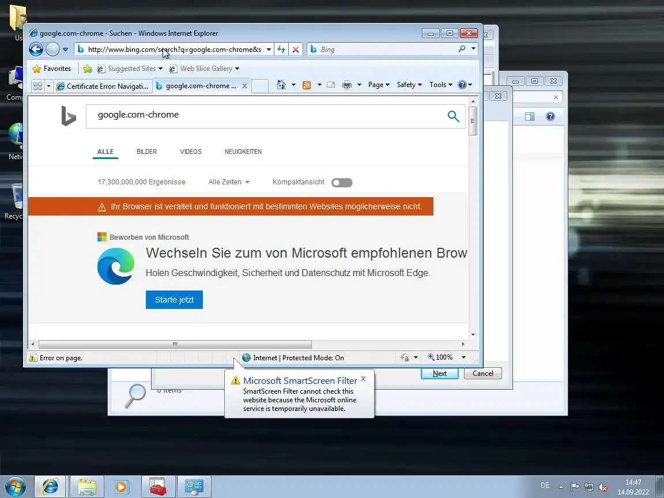Image resolution: width=664 pixels, height=498 pixels.
Task: Switch to NEUIGKEITEN results
Action: 243,152
